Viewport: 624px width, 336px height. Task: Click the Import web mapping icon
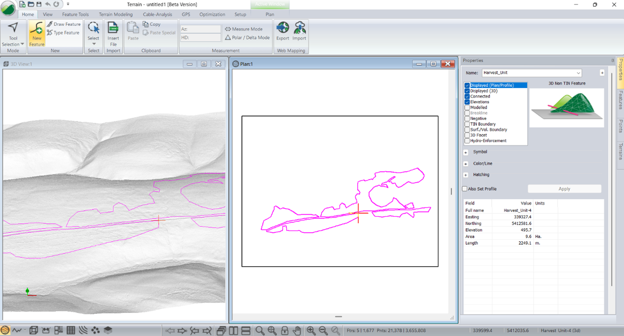pos(299,31)
